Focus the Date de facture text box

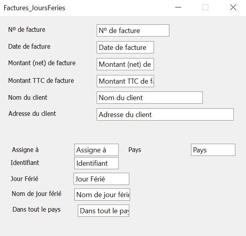[x=125, y=48]
